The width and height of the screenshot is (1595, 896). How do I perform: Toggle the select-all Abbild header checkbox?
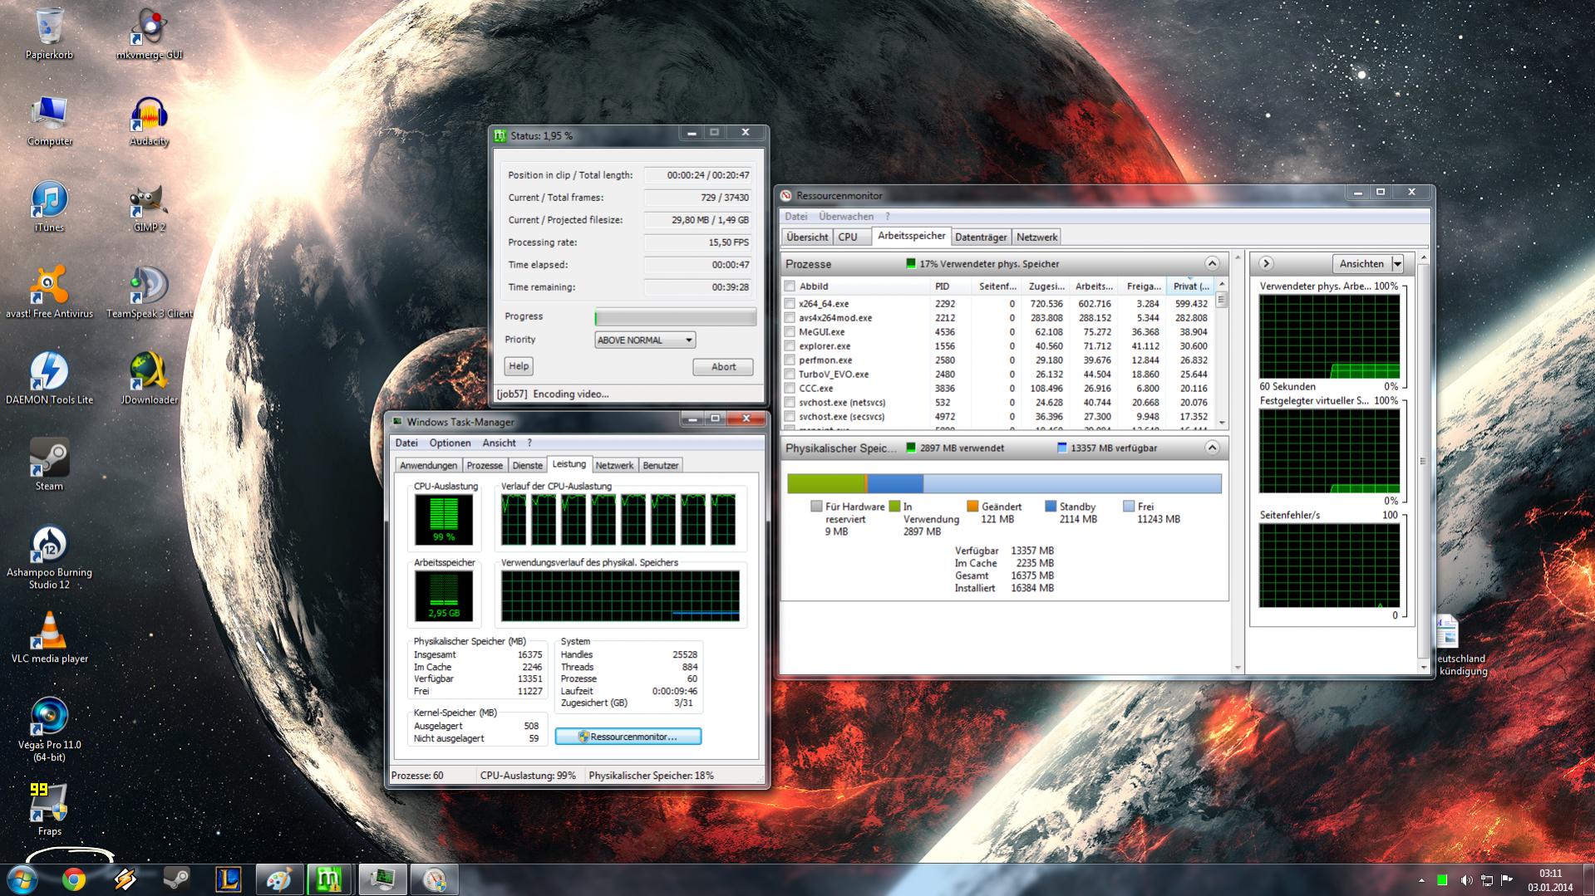tap(790, 286)
